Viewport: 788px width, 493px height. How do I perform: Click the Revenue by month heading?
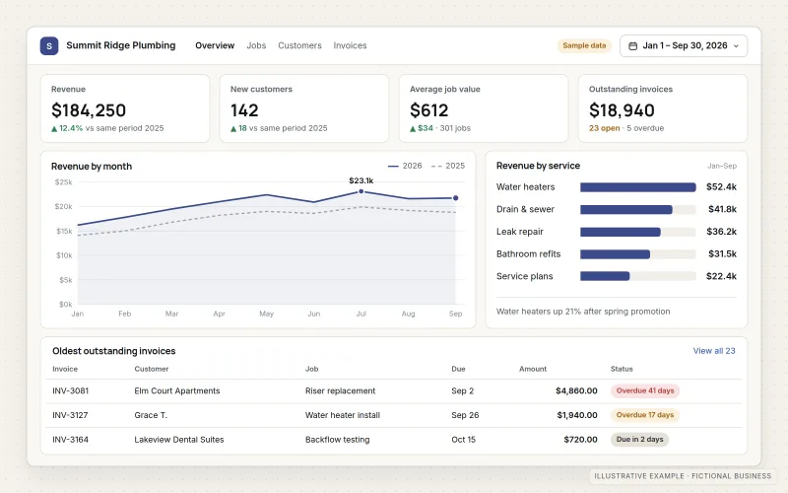(92, 167)
